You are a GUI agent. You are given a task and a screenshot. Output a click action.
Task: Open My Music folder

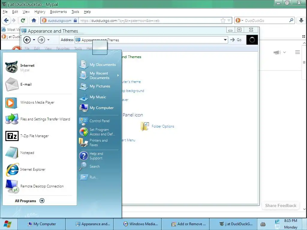[99, 97]
